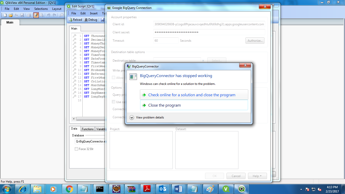Click Cancel in BigQuery Connection dialog
The height and width of the screenshot is (194, 345).
coord(236,176)
